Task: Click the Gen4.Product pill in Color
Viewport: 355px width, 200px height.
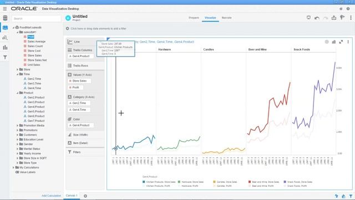Action: click(80, 125)
